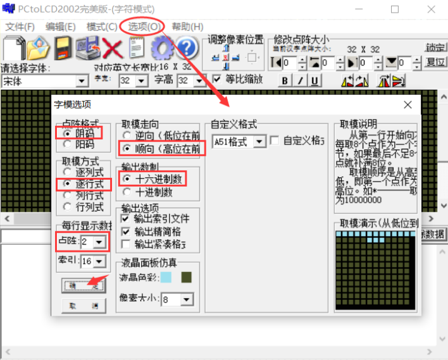The height and width of the screenshot is (360, 448).
Task: Open the 字高 32 dropdown
Action: click(199, 81)
